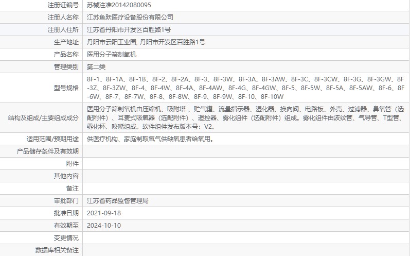
Task: Select the value 第二类
Action: [96, 67]
